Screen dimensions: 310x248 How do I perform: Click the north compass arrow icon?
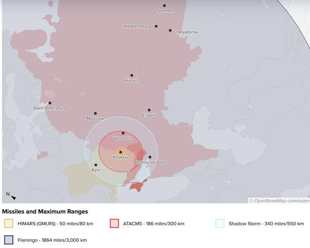pyautogui.click(x=13, y=198)
